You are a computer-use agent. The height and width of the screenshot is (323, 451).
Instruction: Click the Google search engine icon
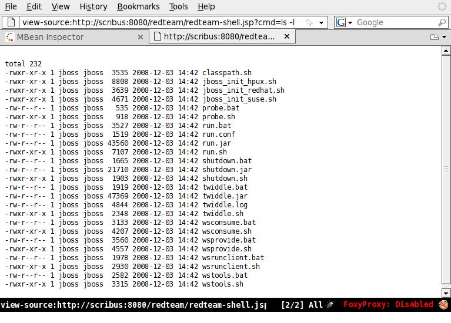[x=341, y=22]
